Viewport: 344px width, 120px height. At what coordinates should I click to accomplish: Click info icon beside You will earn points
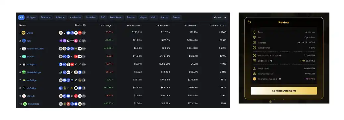280,79
